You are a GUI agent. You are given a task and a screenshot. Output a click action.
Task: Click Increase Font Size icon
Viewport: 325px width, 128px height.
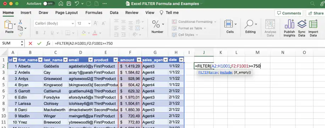(x=96, y=23)
